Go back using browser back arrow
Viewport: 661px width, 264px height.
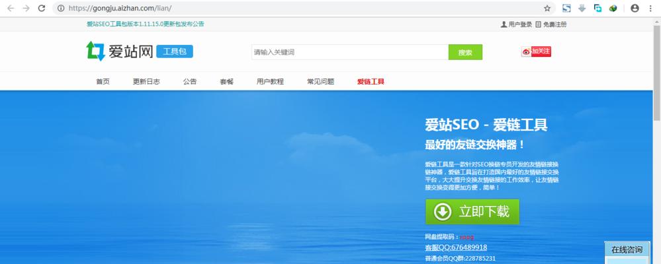pyautogui.click(x=11, y=8)
